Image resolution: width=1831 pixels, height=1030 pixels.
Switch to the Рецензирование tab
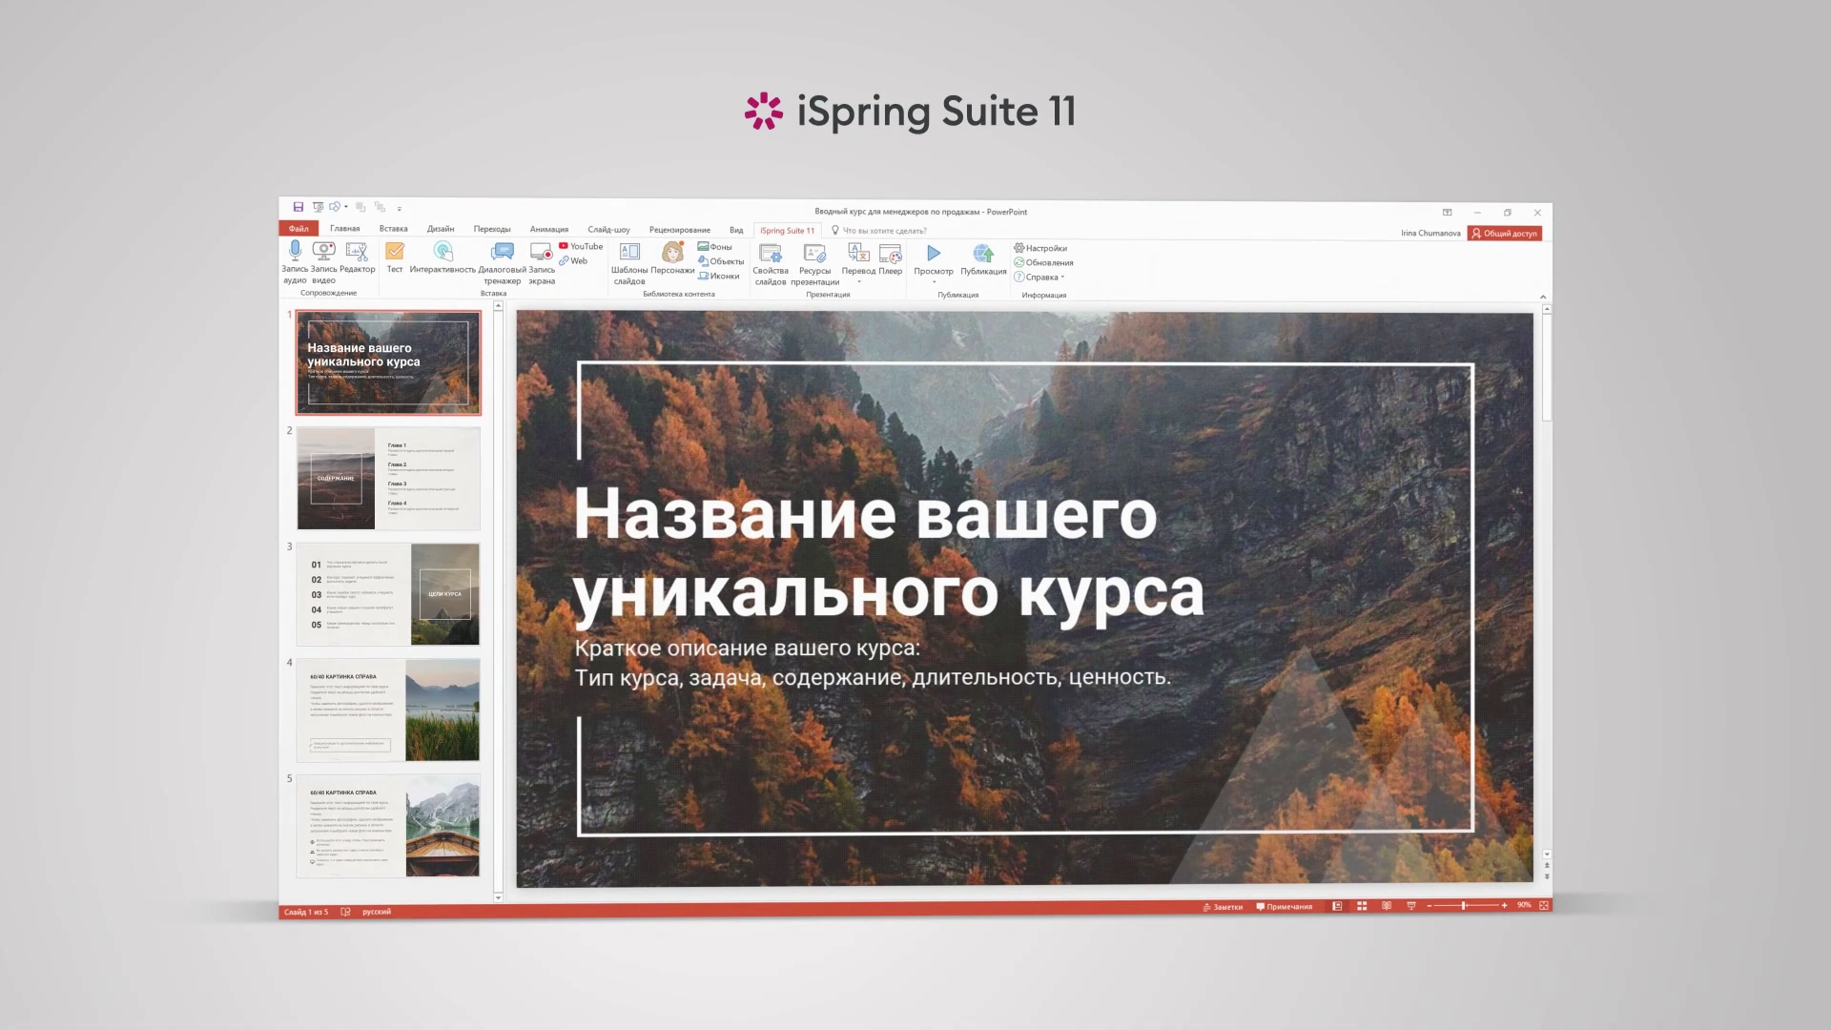click(x=680, y=230)
